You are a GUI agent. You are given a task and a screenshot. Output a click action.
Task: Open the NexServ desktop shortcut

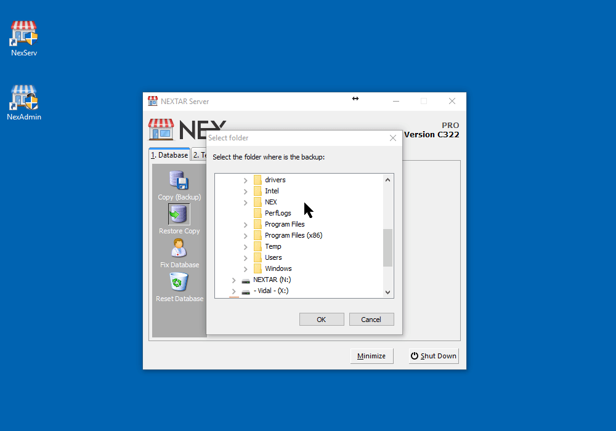[24, 38]
